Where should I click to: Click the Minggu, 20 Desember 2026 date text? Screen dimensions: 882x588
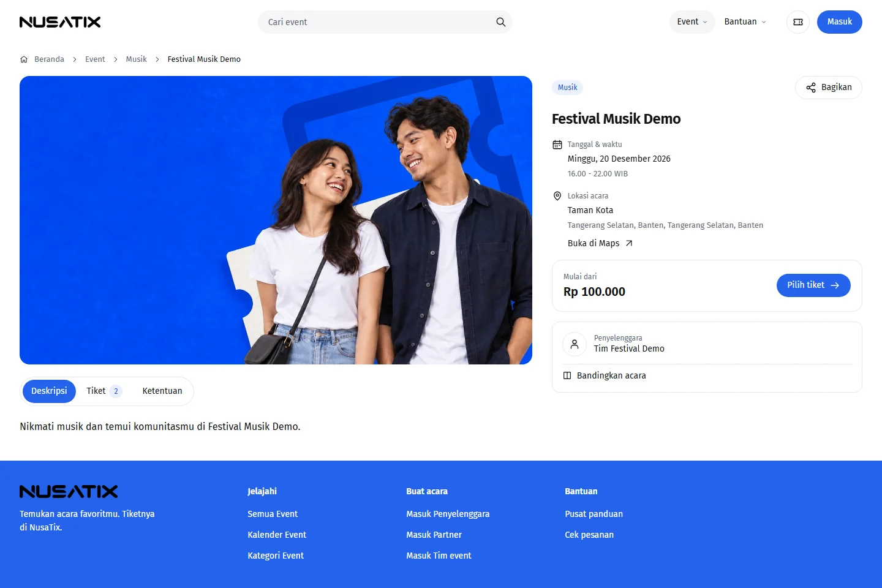click(619, 159)
